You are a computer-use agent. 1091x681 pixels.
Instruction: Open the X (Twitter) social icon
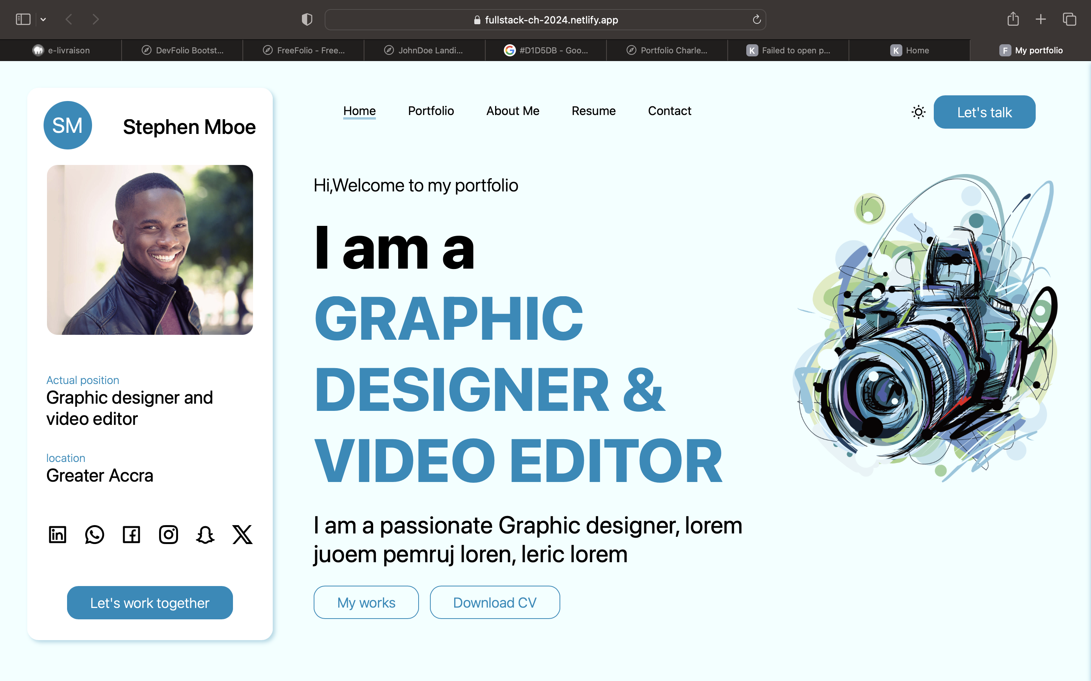coord(242,535)
